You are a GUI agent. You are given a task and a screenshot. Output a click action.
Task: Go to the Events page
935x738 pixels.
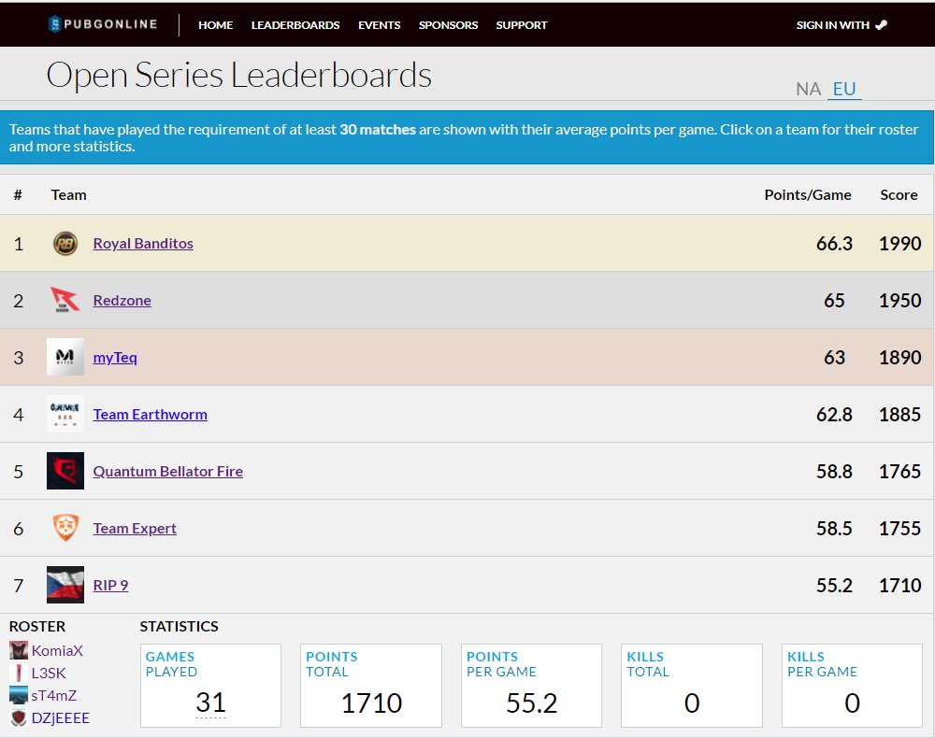(x=380, y=25)
